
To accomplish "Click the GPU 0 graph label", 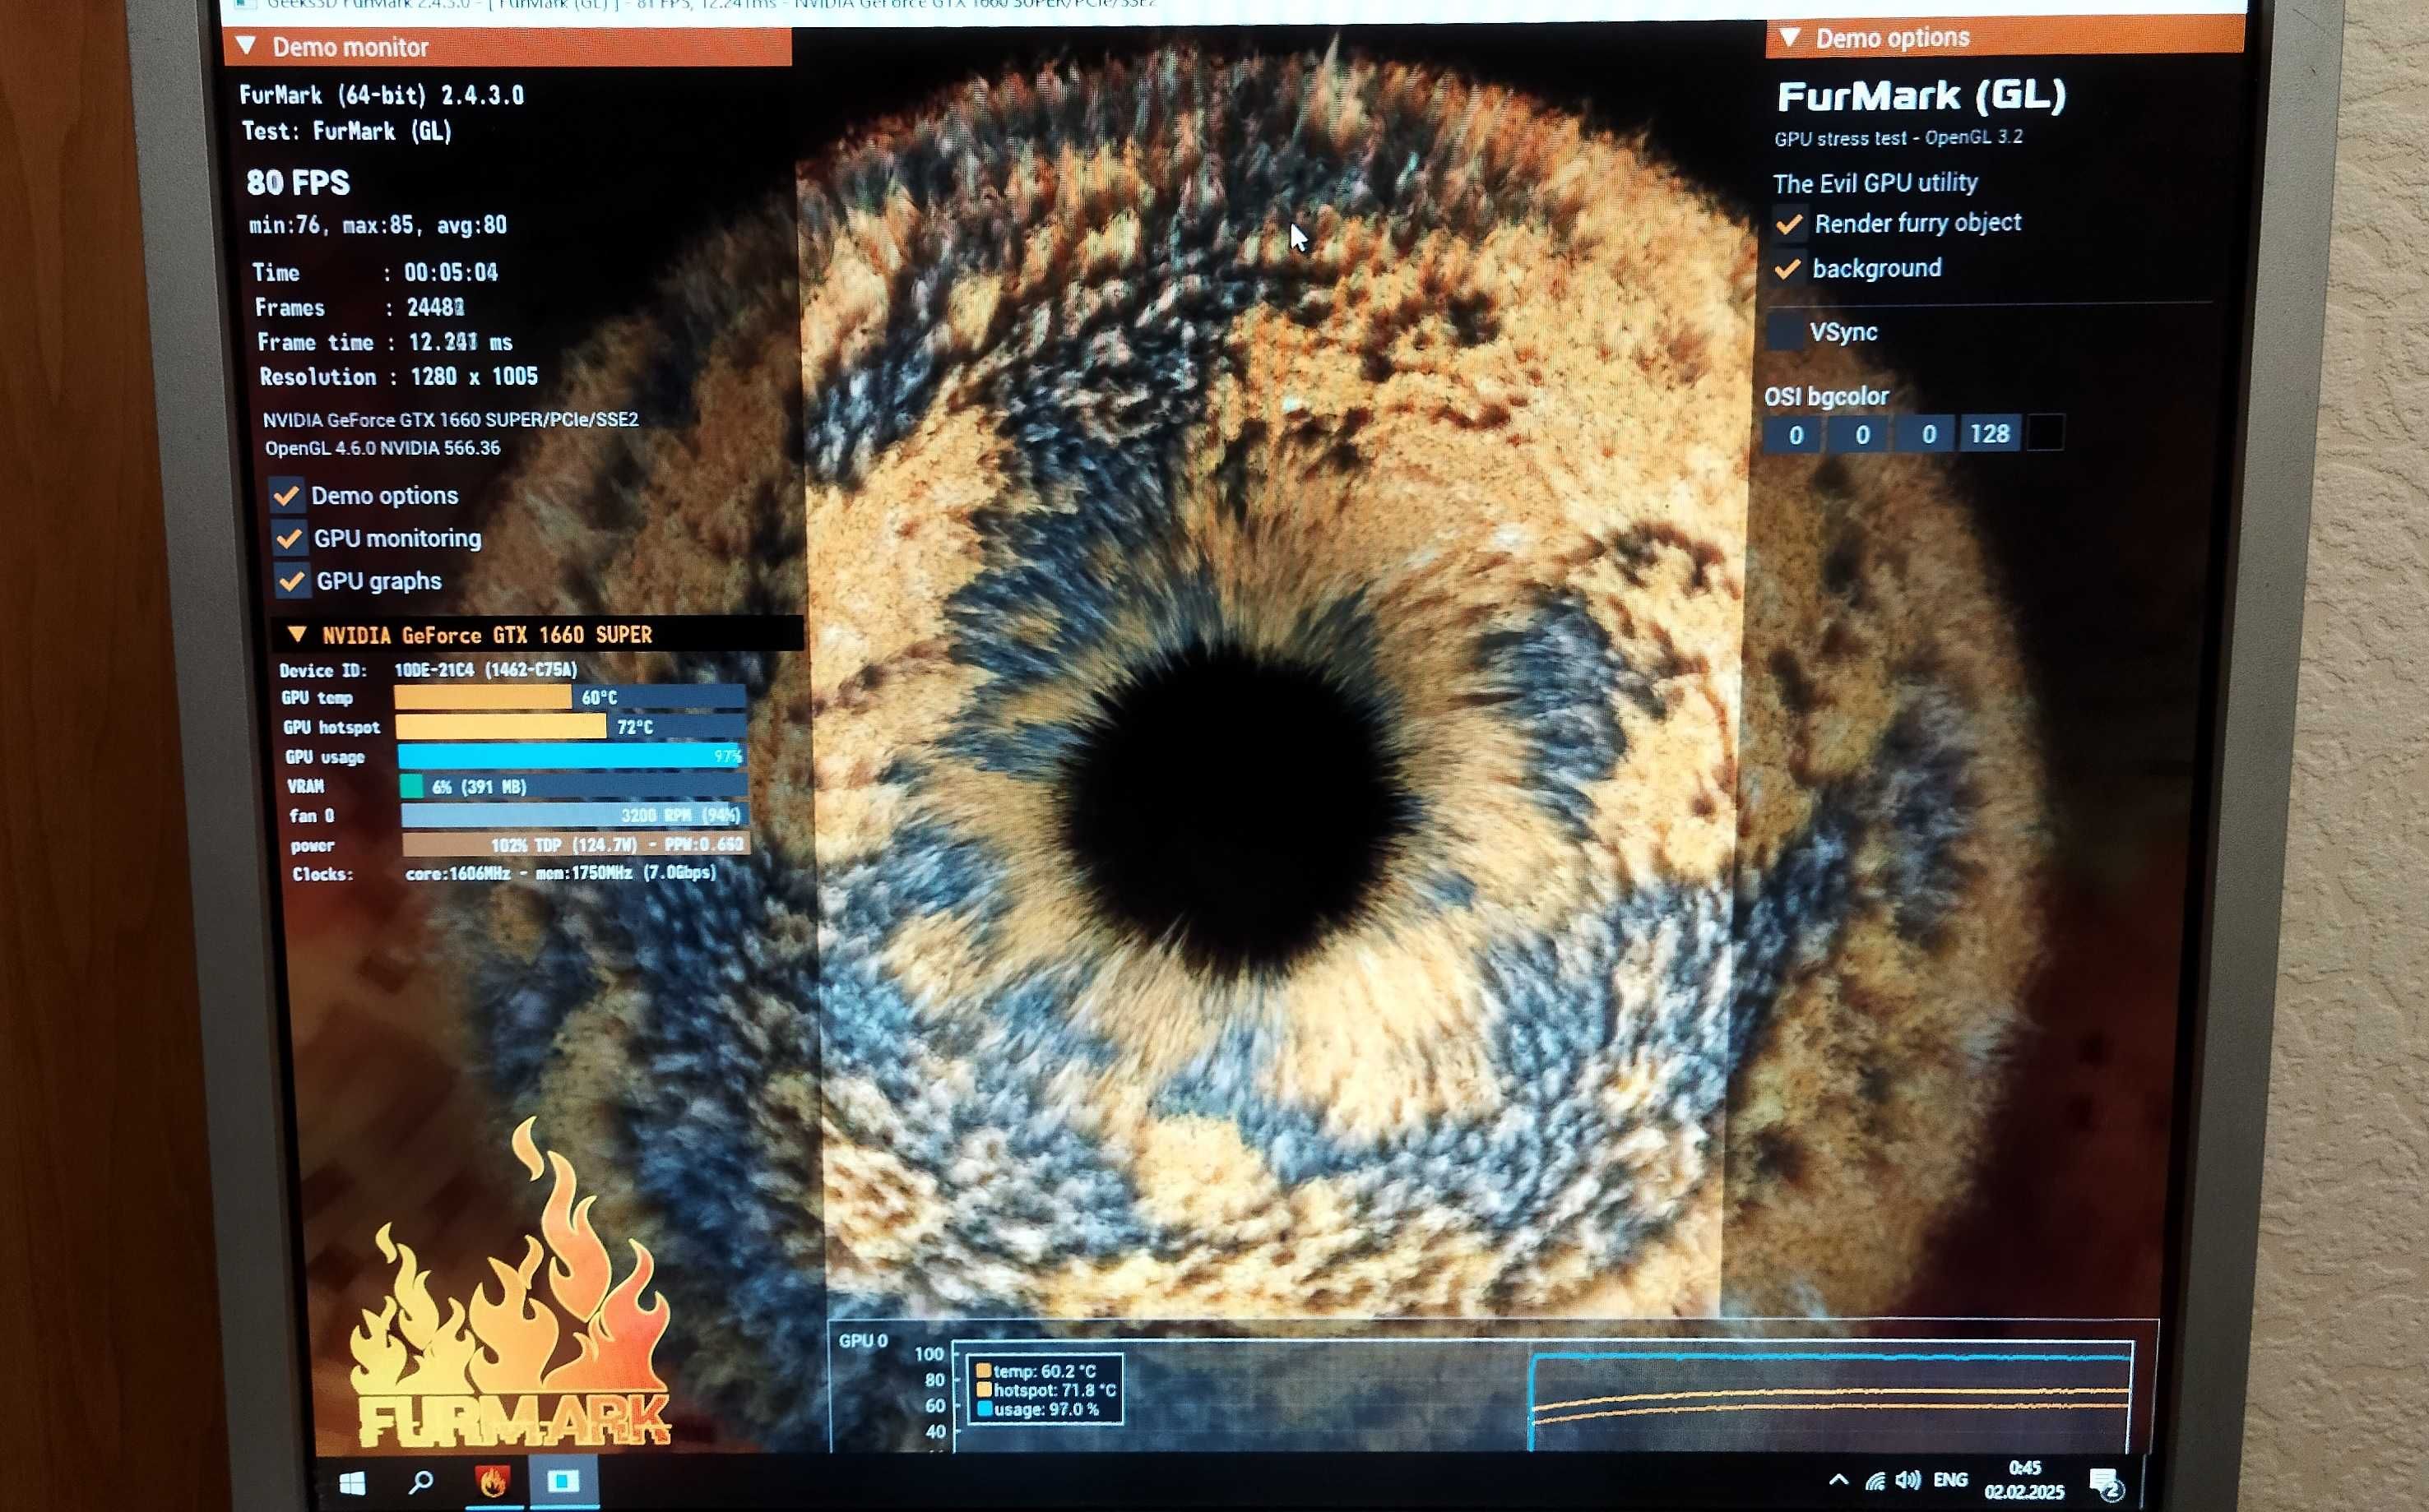I will (x=864, y=1340).
